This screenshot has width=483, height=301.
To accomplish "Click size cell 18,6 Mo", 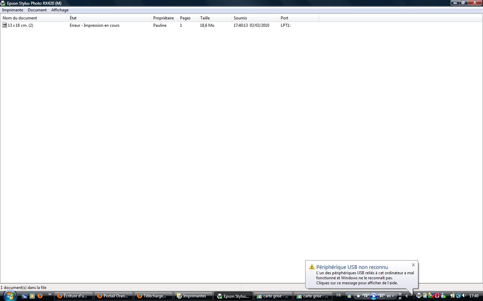I will [x=207, y=25].
